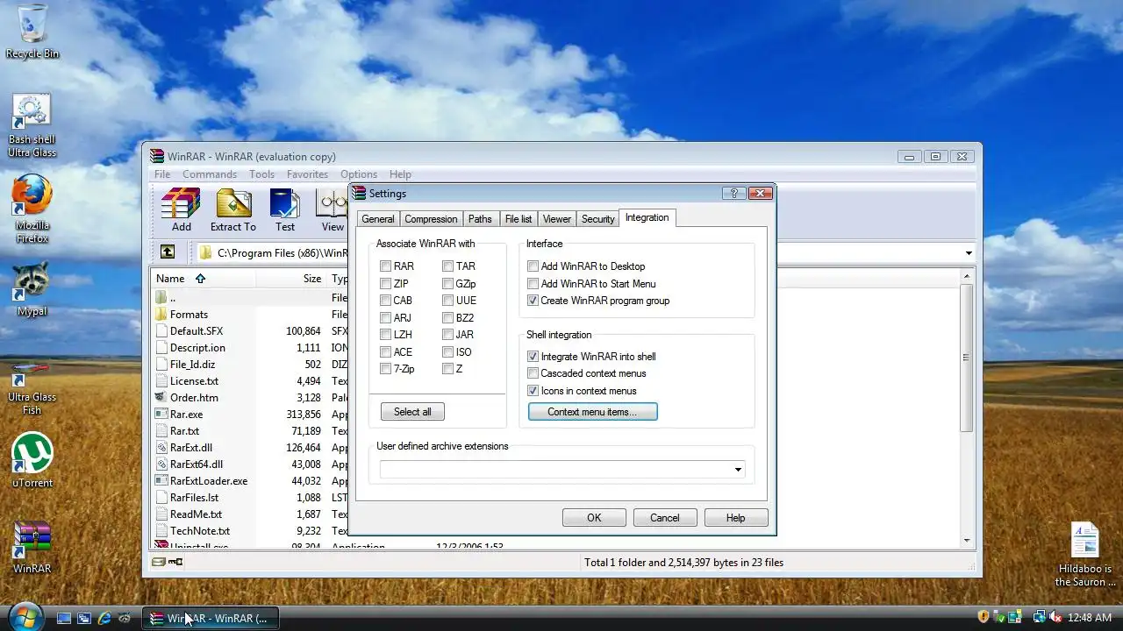Select the Mypal raccoon desktop icon

[32, 288]
